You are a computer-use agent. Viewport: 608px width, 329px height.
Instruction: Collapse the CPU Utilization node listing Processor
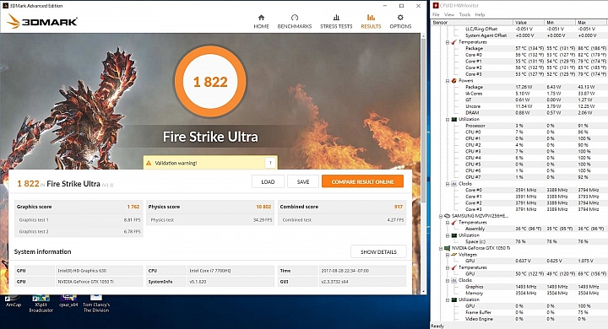pos(448,120)
